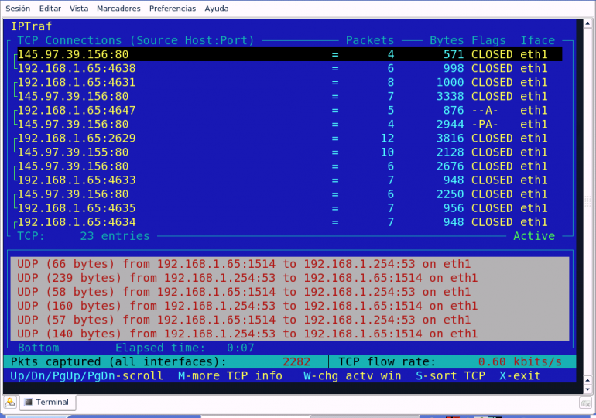Click the TCP Connections header label
This screenshot has width=596, height=418.
coord(135,40)
